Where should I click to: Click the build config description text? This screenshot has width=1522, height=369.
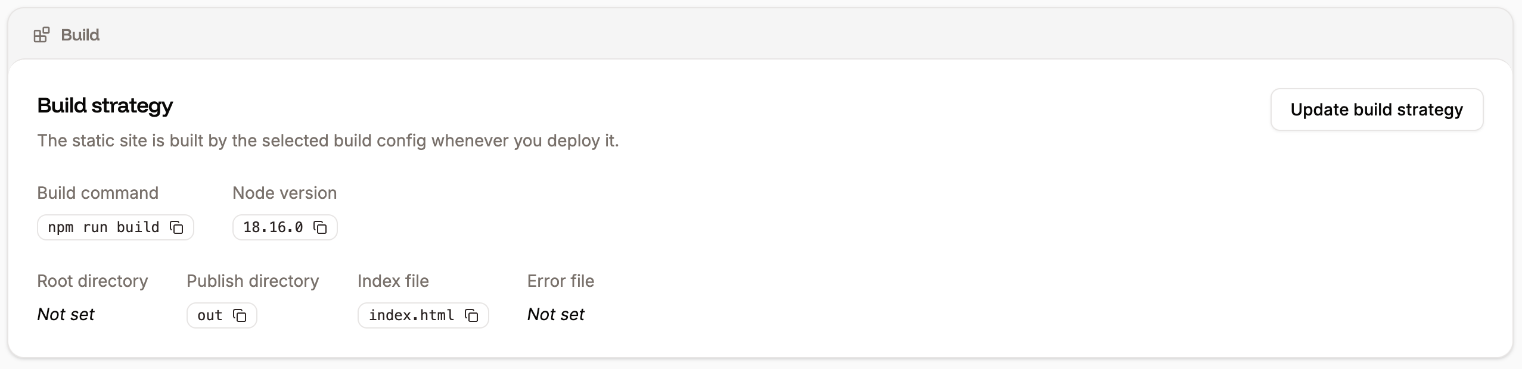pyautogui.click(x=328, y=141)
